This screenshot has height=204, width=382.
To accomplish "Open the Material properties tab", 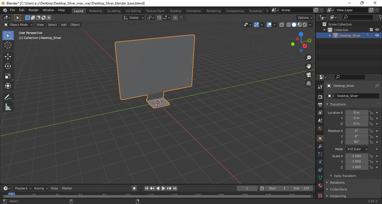I will [x=320, y=186].
